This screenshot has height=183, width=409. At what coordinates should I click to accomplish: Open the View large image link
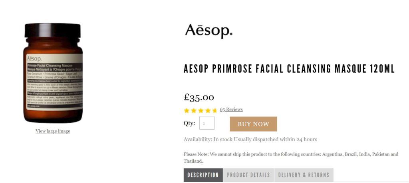pos(53,131)
